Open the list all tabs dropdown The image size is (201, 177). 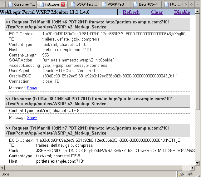pyautogui.click(x=197, y=4)
